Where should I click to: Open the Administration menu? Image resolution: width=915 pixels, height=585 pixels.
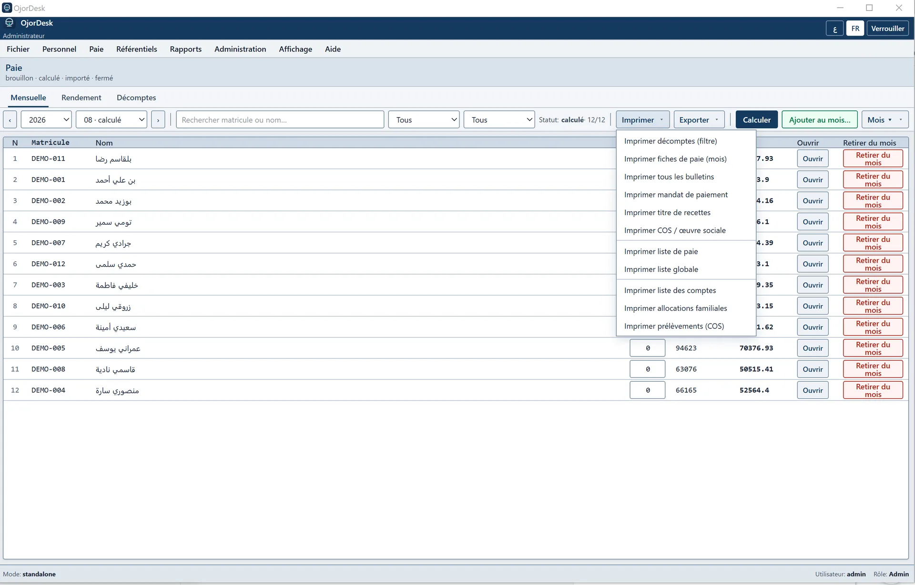pyautogui.click(x=240, y=49)
